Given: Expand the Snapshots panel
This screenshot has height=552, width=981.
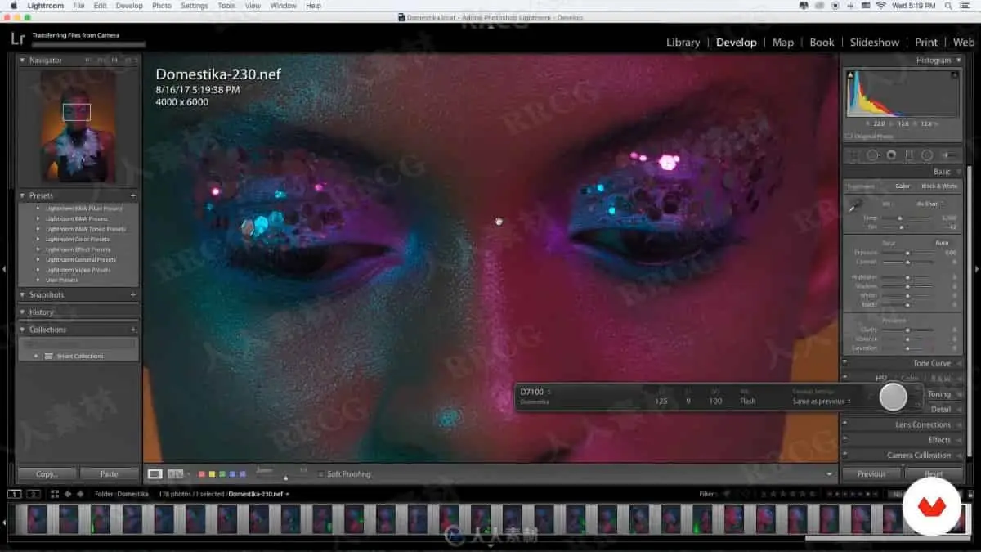Looking at the screenshot, I should (x=23, y=294).
